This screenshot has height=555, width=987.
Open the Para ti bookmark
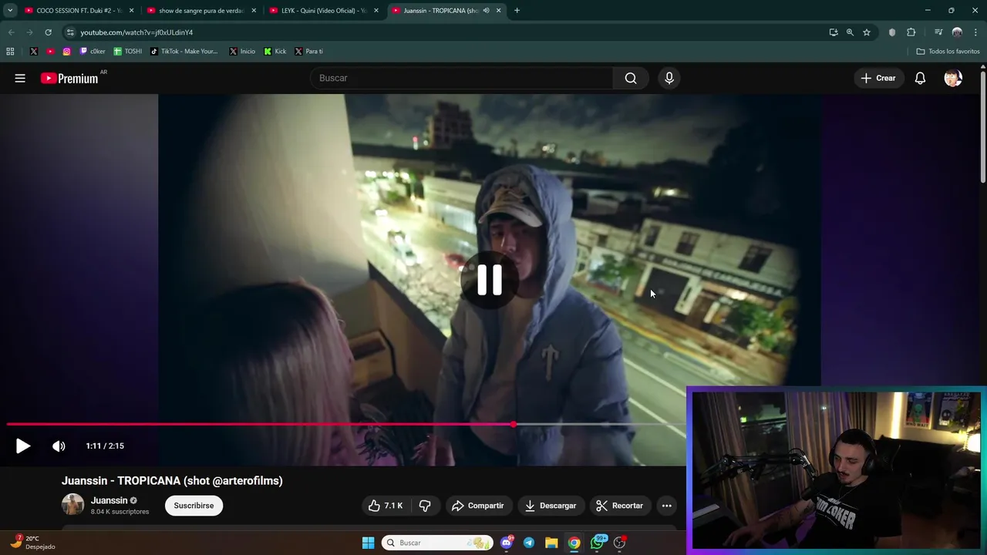coord(308,51)
